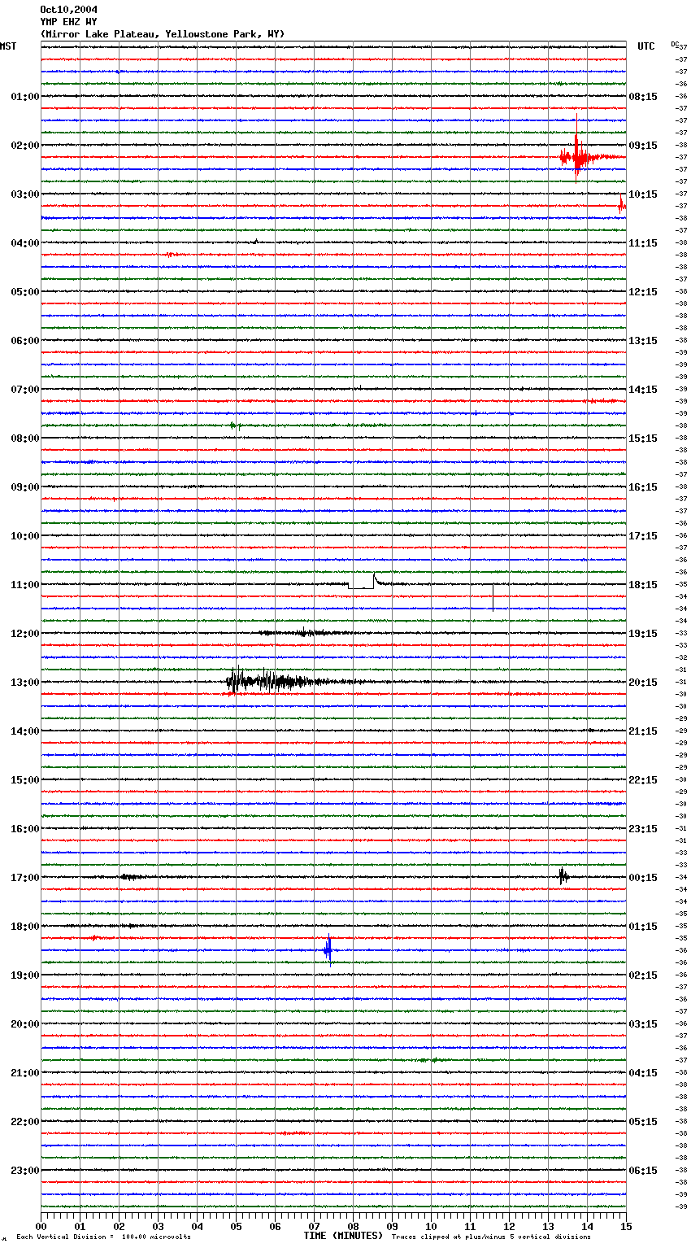Click the 09:15 UTC time label
This screenshot has width=691, height=1248.
[643, 146]
